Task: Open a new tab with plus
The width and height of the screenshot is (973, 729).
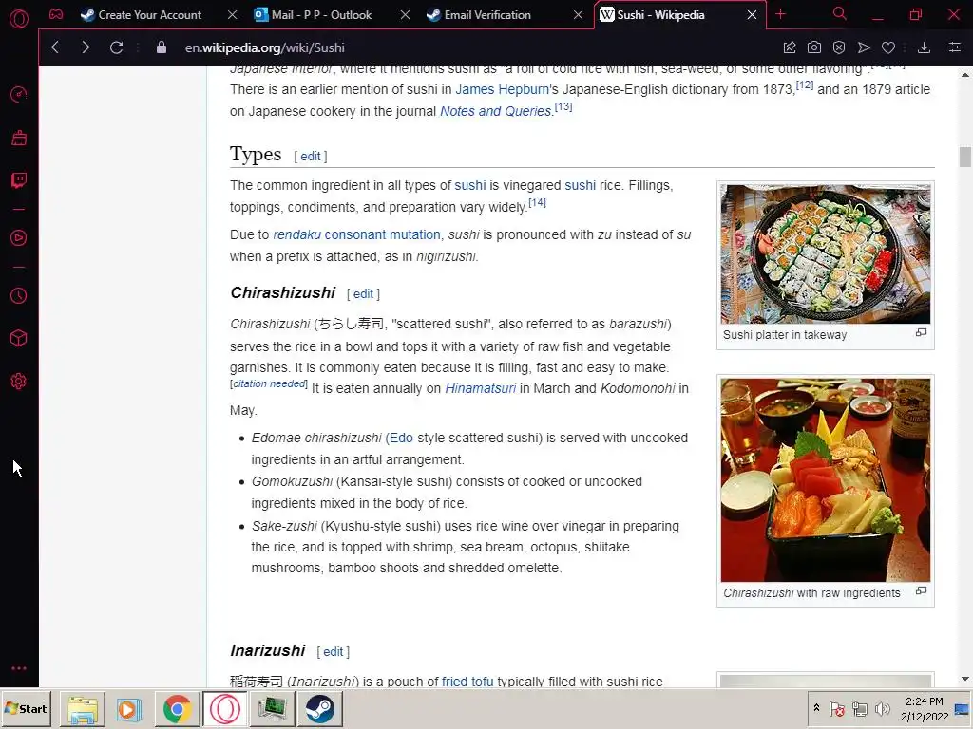Action: pyautogui.click(x=781, y=14)
